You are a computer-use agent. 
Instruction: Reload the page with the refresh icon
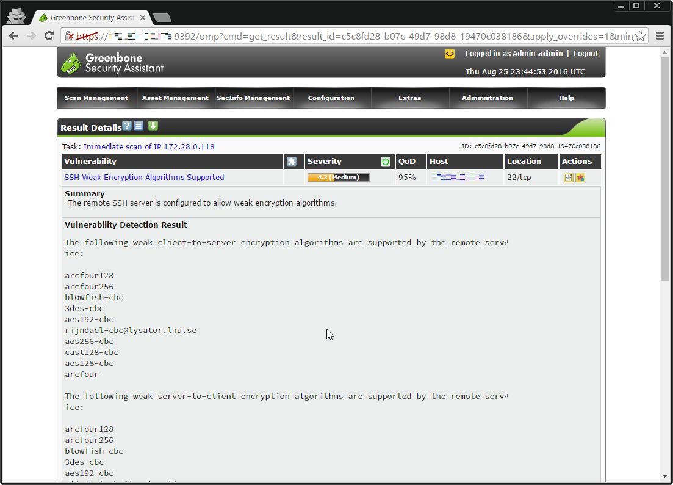(49, 35)
